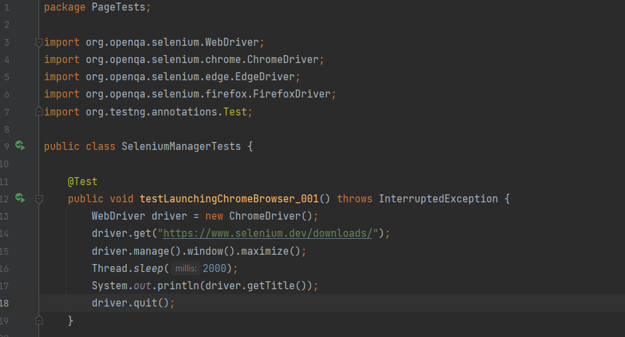625x337 pixels.
Task: Click InterruptedException in throws clause
Action: (x=438, y=199)
